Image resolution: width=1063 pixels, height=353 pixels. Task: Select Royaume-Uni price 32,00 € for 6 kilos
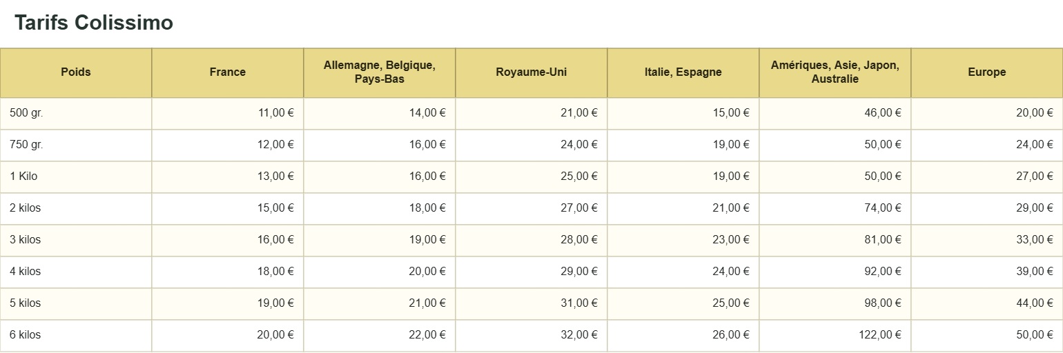pyautogui.click(x=531, y=335)
